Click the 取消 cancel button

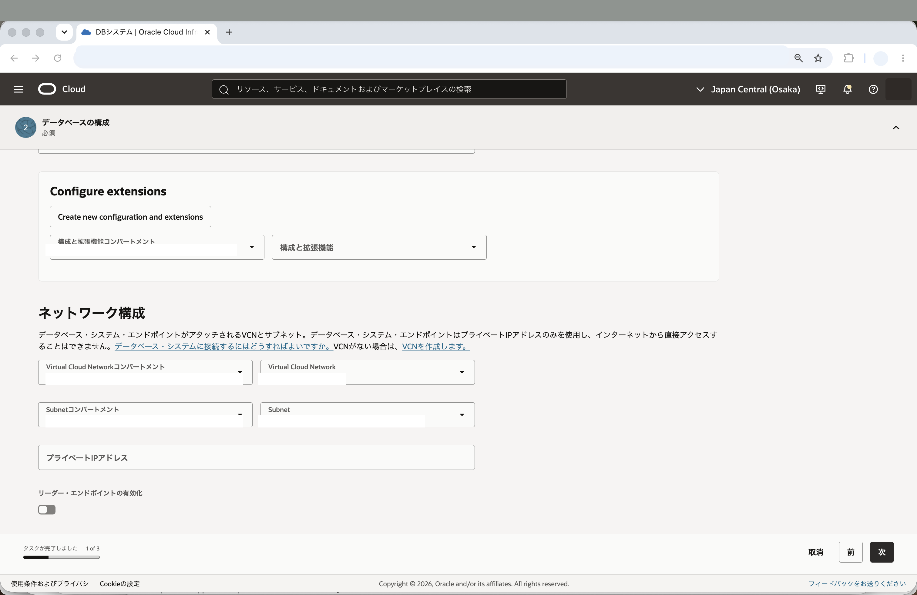tap(815, 552)
